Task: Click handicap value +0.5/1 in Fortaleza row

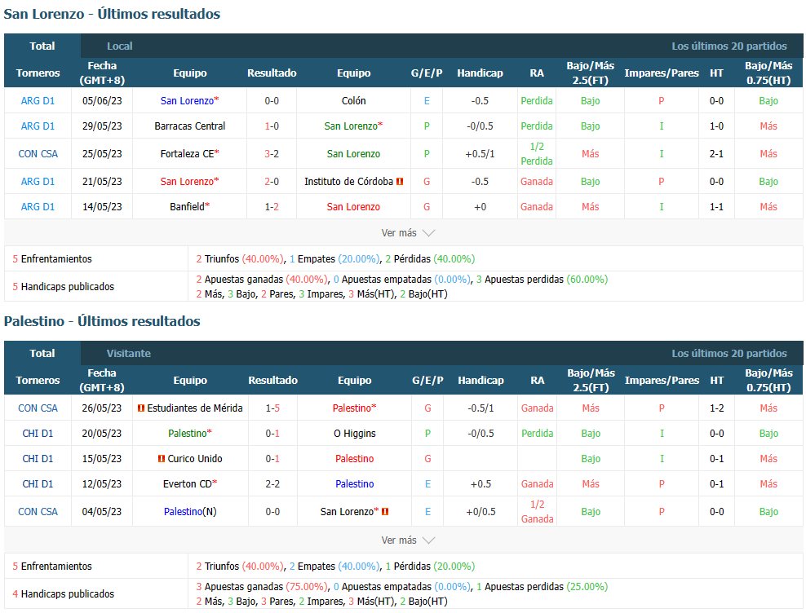Action: pyautogui.click(x=480, y=153)
